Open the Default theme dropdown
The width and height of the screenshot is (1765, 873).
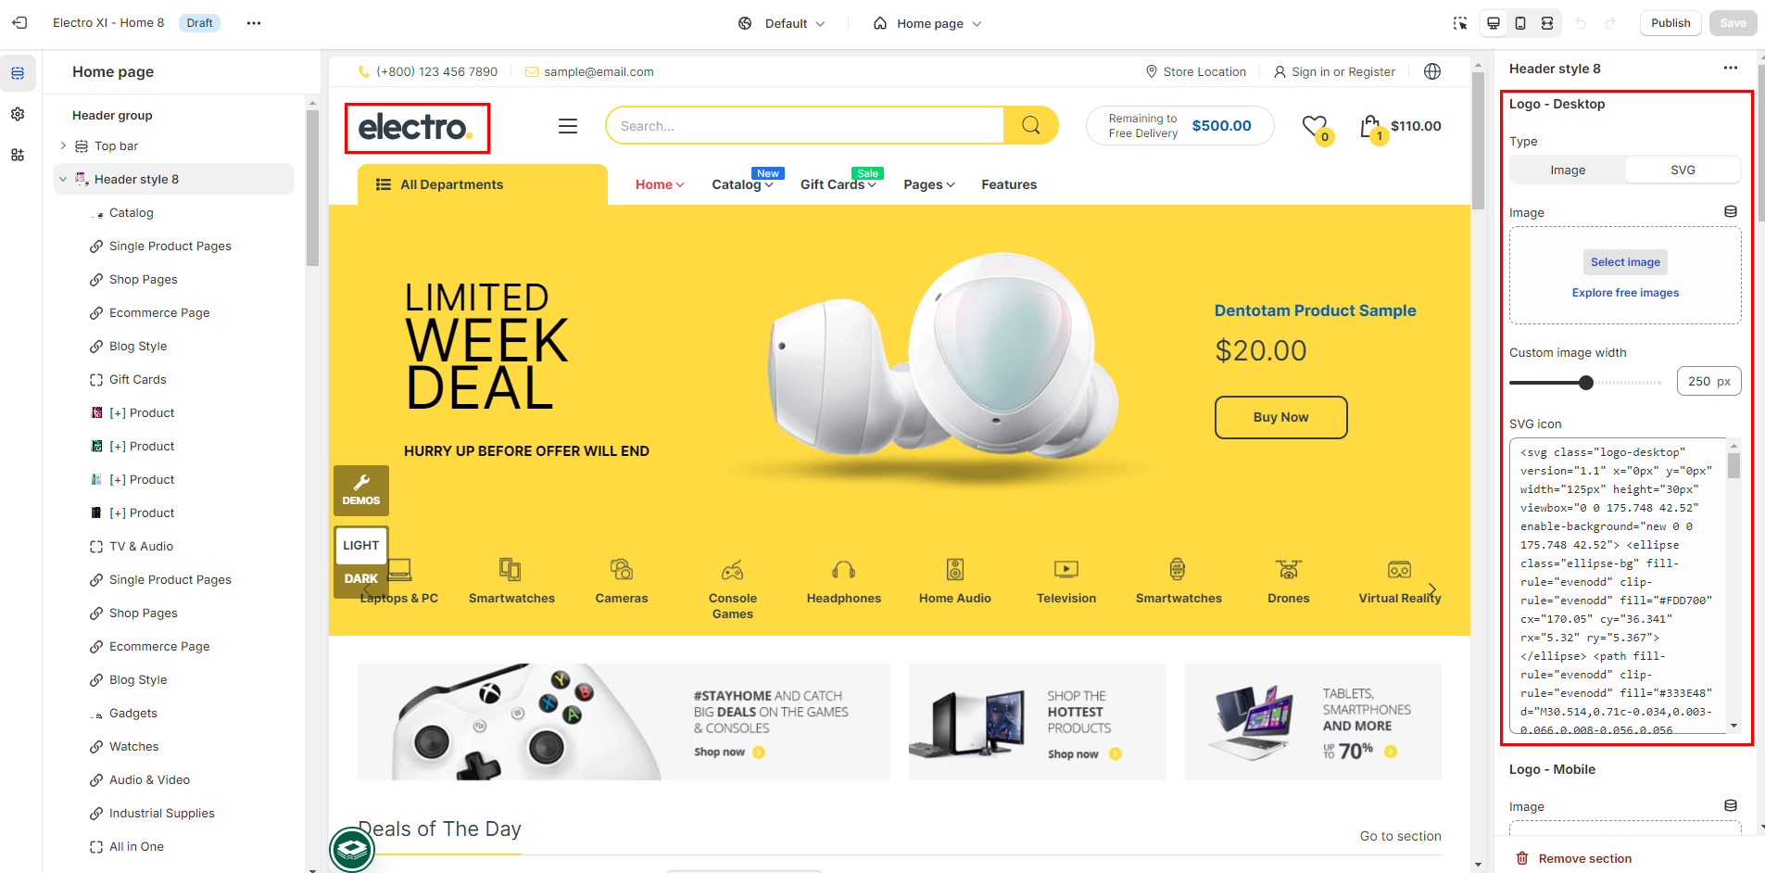tap(782, 23)
